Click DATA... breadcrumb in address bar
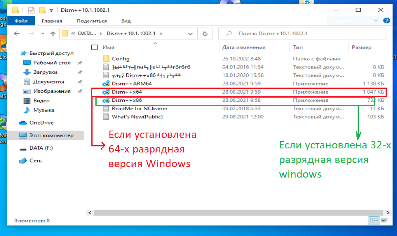Image resolution: width=397 pixels, height=236 pixels. click(87, 33)
